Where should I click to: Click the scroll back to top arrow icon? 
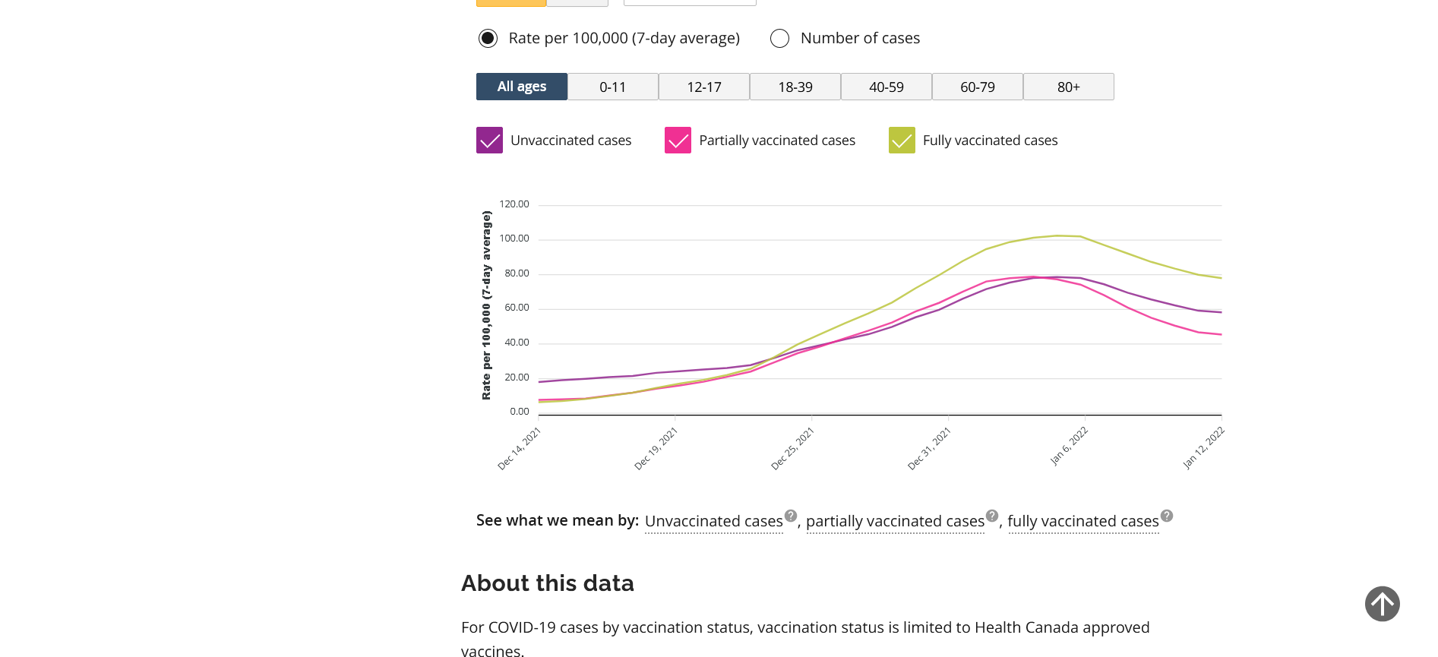1382,604
